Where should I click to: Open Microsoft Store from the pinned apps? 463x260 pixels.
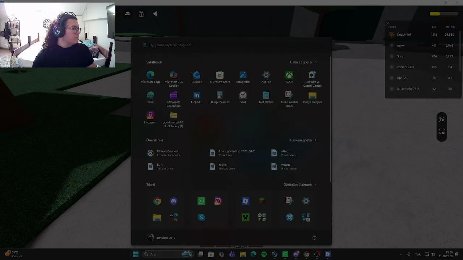tap(220, 77)
